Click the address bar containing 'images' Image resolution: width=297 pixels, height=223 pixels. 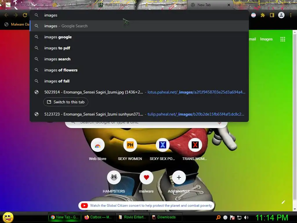[x=139, y=15]
